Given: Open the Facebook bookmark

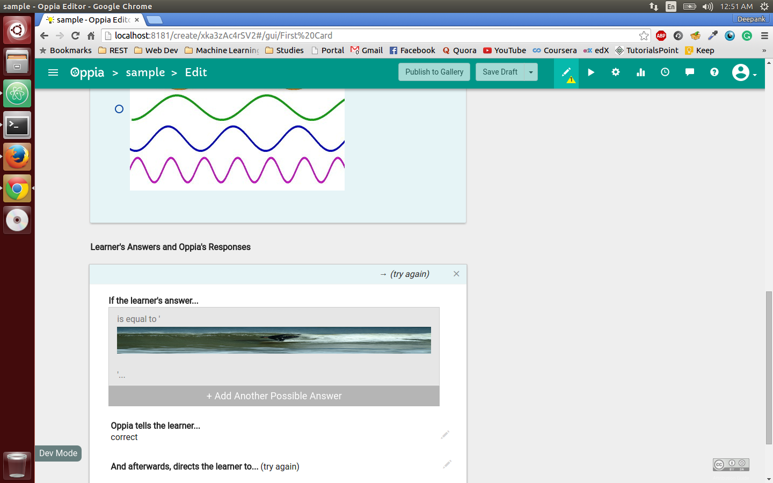Looking at the screenshot, I should click(412, 50).
